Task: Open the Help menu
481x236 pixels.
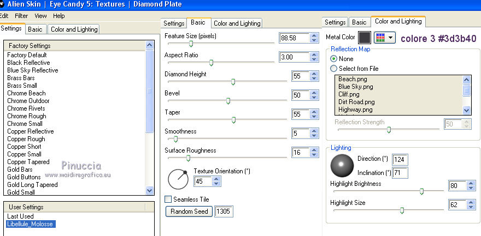Action: click(59, 16)
